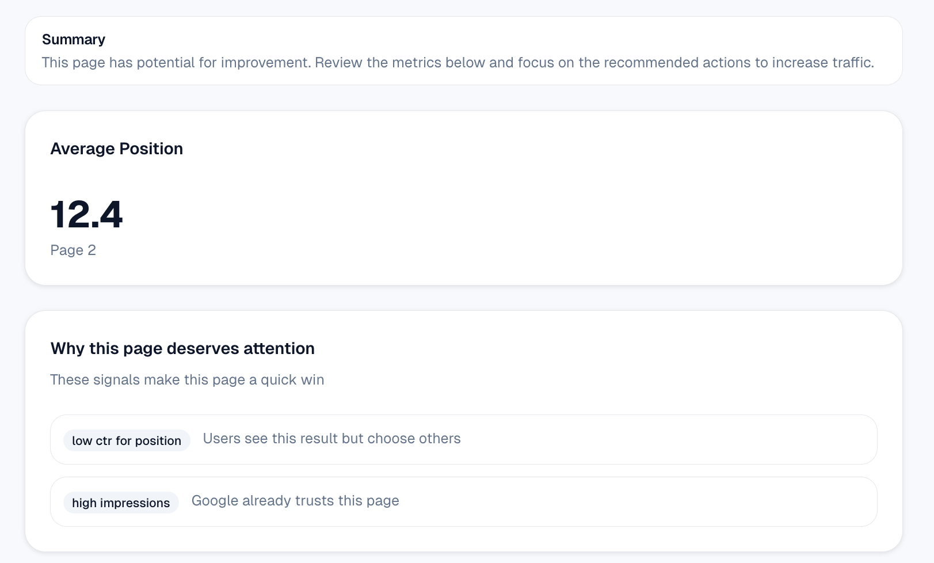
Task: Select the "Summary" heading
Action: [x=74, y=39]
